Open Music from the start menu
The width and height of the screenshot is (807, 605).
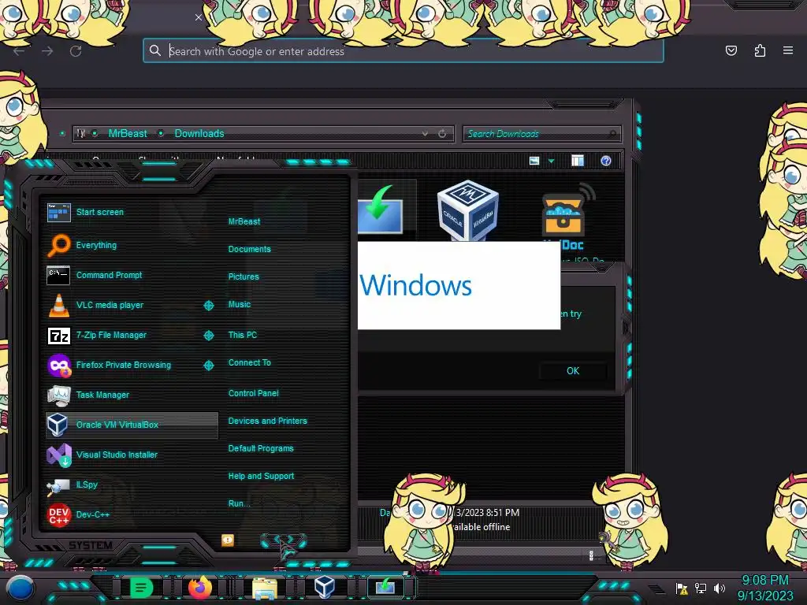tap(240, 304)
